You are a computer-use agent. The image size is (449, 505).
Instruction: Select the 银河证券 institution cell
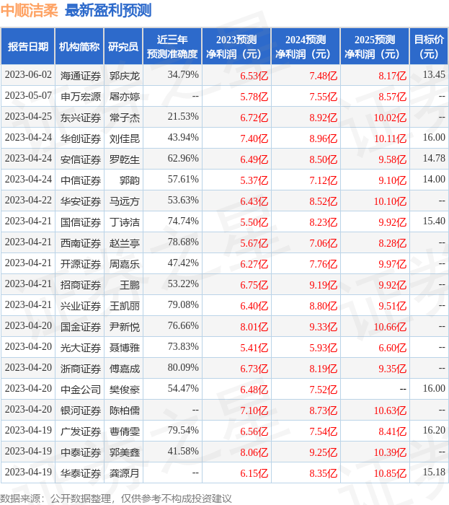[x=81, y=411]
